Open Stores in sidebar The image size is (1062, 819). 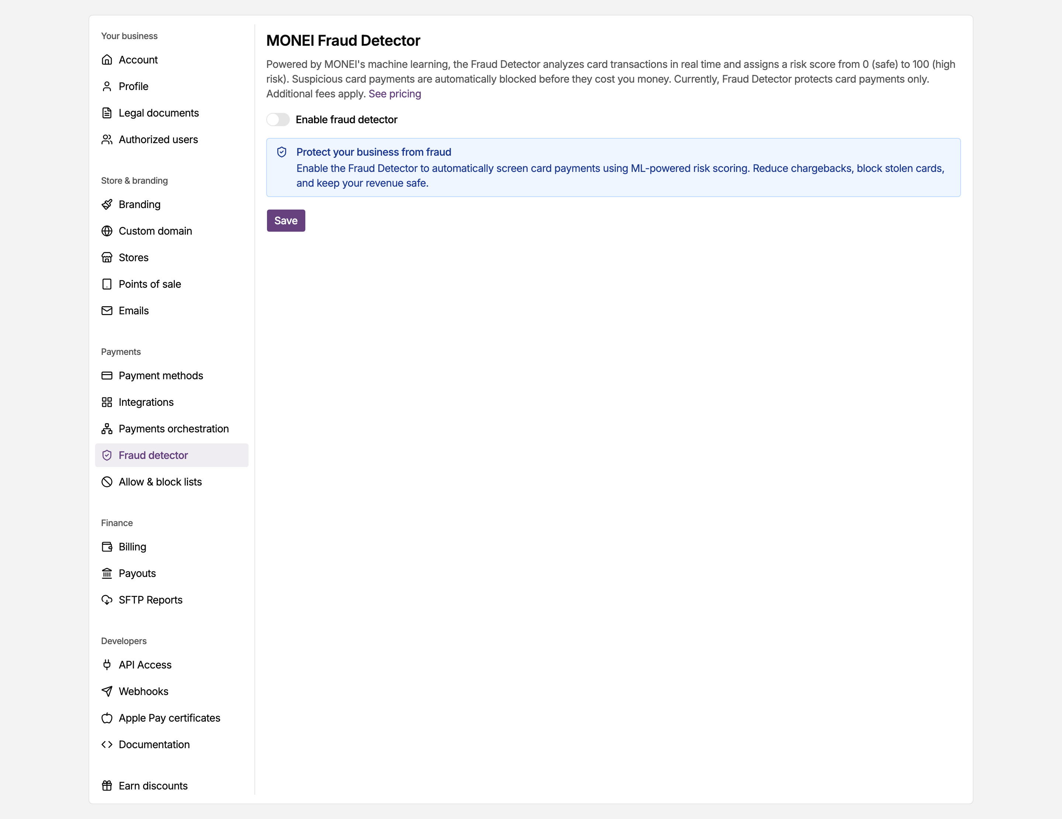pyautogui.click(x=171, y=258)
